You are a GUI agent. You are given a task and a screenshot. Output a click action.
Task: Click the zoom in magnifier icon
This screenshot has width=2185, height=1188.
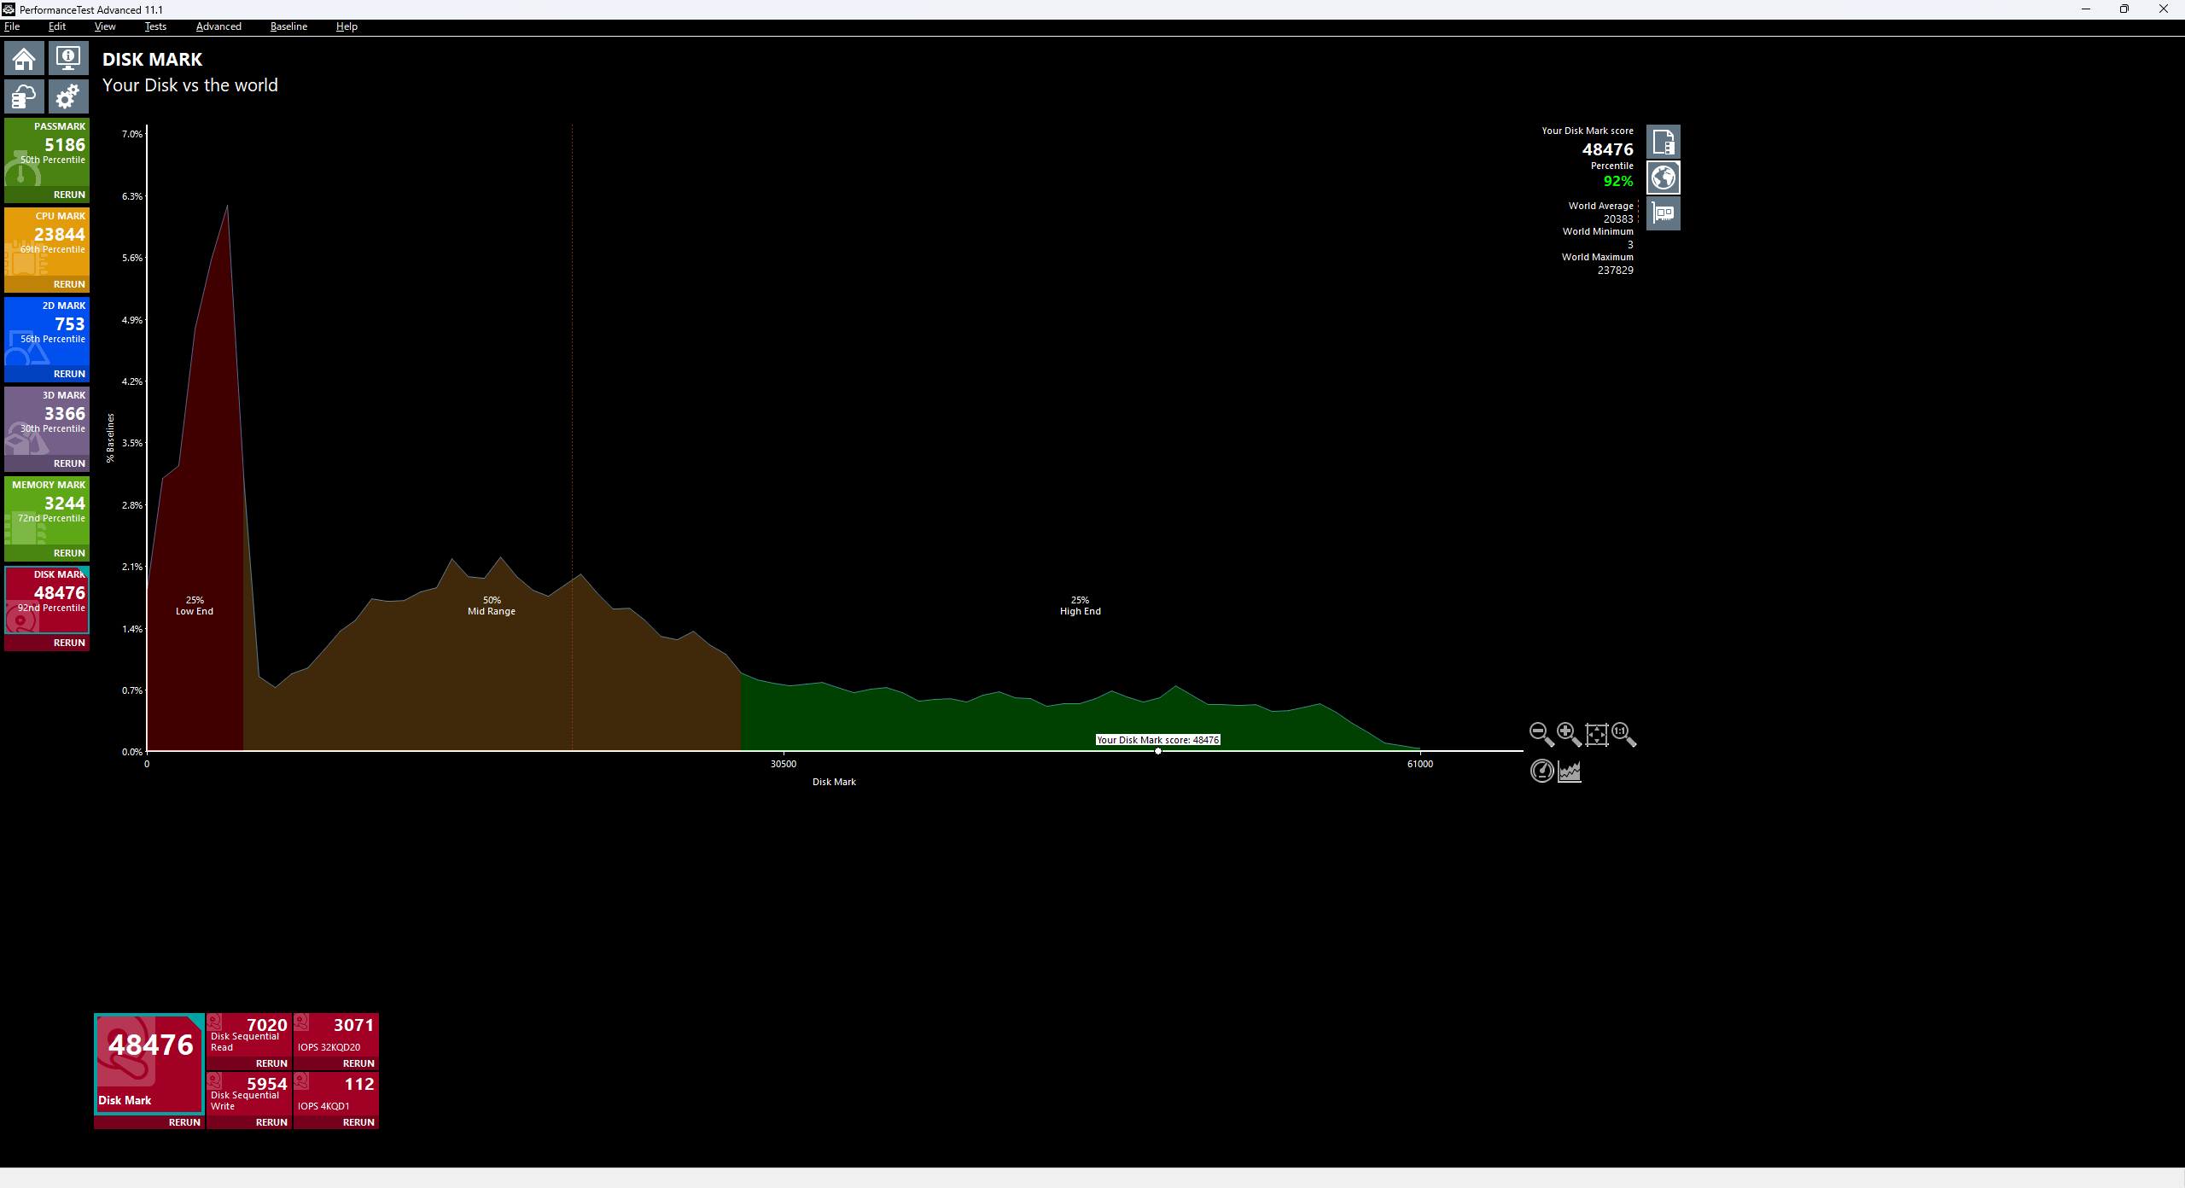[1569, 734]
